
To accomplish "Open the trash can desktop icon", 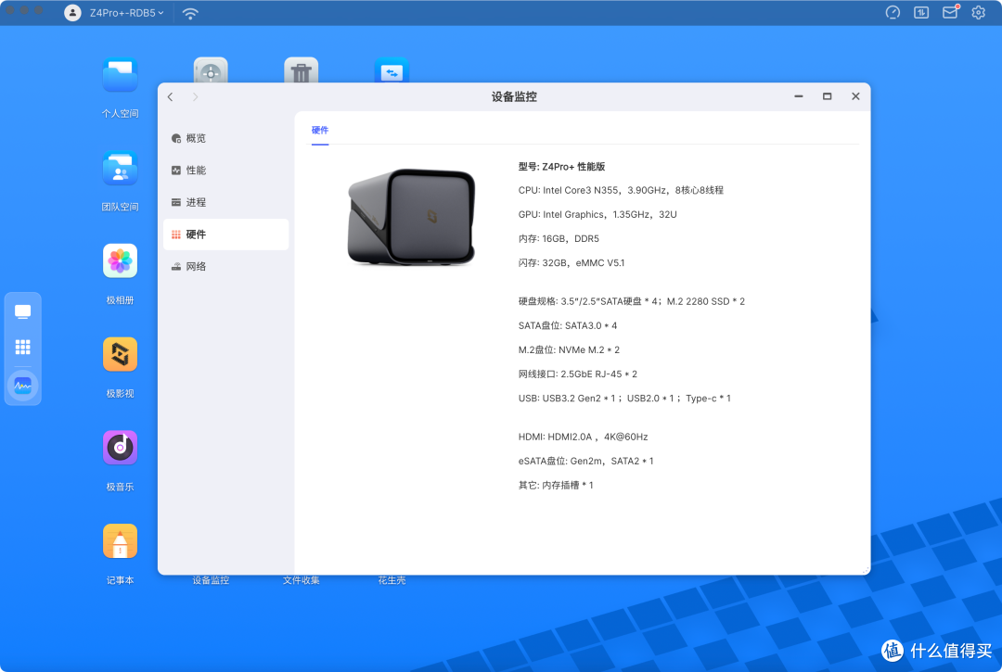I will 301,70.
